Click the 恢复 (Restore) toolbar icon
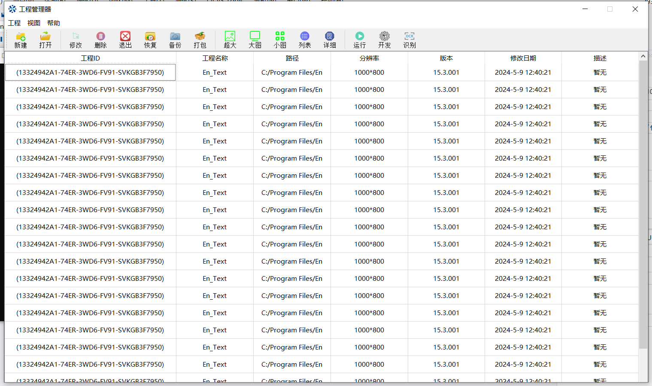This screenshot has width=652, height=386. click(x=150, y=40)
